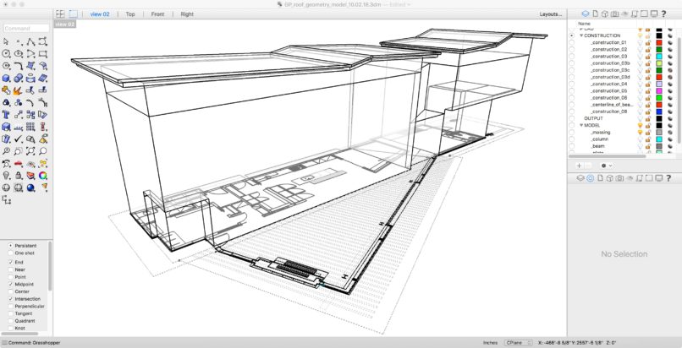
Task: Enable the Near object snap
Action: point(10,270)
